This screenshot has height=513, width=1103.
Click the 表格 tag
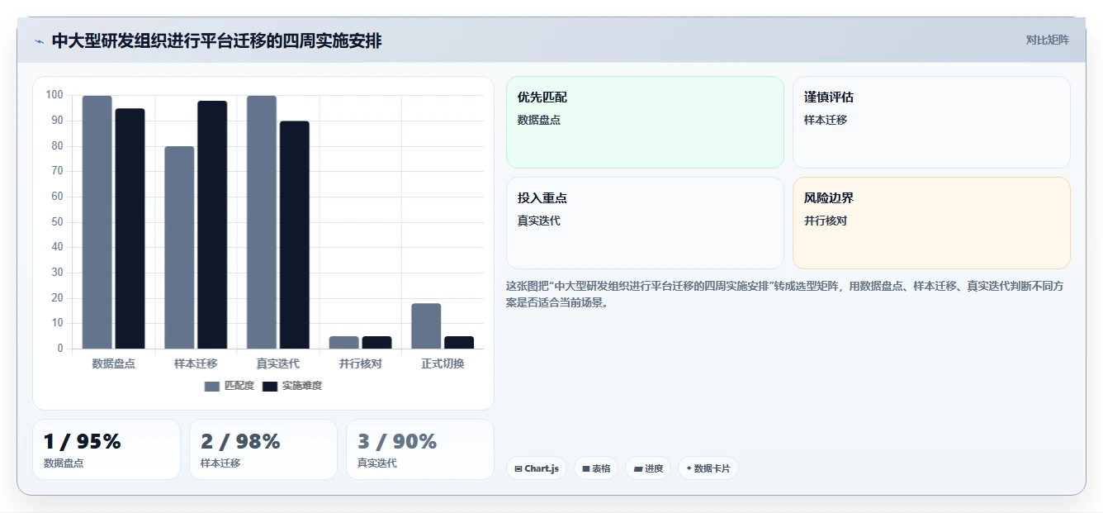point(596,468)
